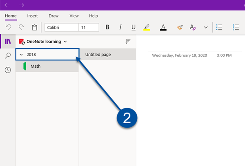This screenshot has width=245, height=166.
Task: Click the page time 3:00 PM
Action: tap(224, 55)
